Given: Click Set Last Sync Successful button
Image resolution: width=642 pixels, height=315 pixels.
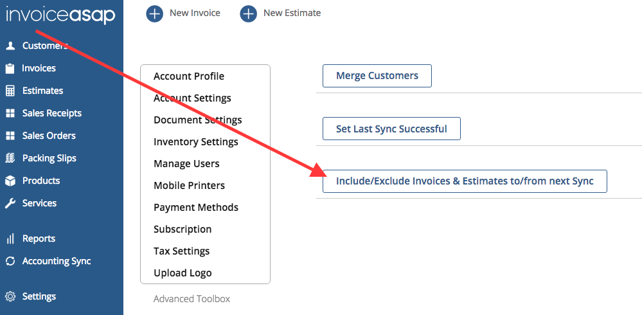Looking at the screenshot, I should click(391, 129).
